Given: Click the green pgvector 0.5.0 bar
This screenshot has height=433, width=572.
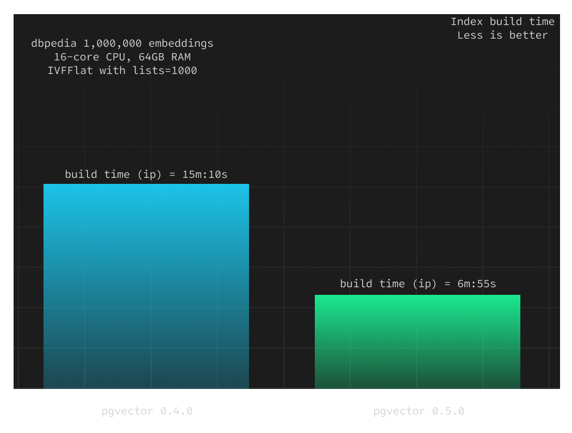Looking at the screenshot, I should coord(417,342).
